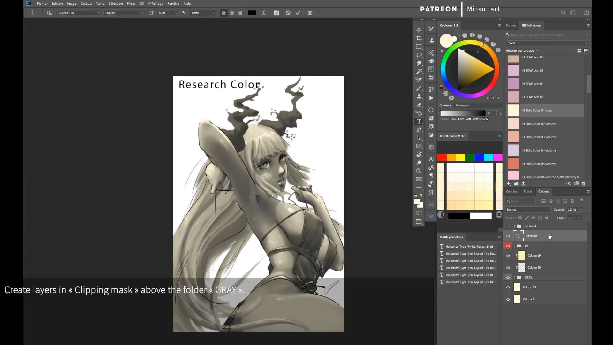Viewport: 613px width, 345px height.
Task: Select the Zoom magnifier tool
Action: point(419,171)
